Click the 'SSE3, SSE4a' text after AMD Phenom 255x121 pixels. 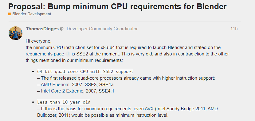tap(99, 85)
